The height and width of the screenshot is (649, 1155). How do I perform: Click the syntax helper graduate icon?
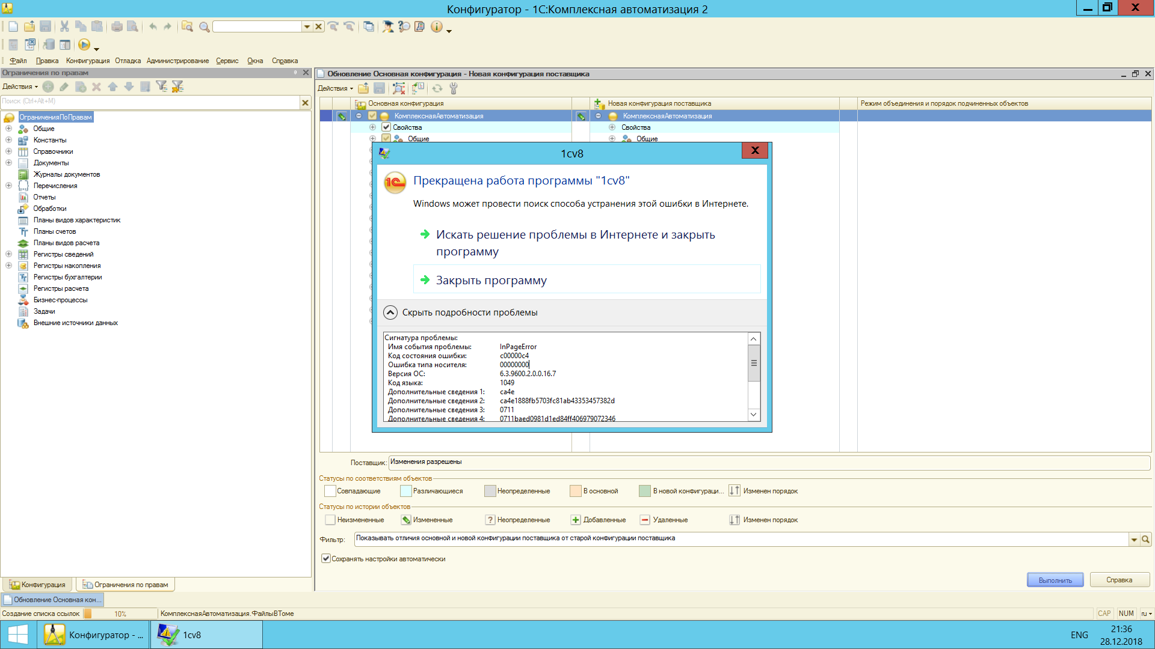(x=388, y=26)
